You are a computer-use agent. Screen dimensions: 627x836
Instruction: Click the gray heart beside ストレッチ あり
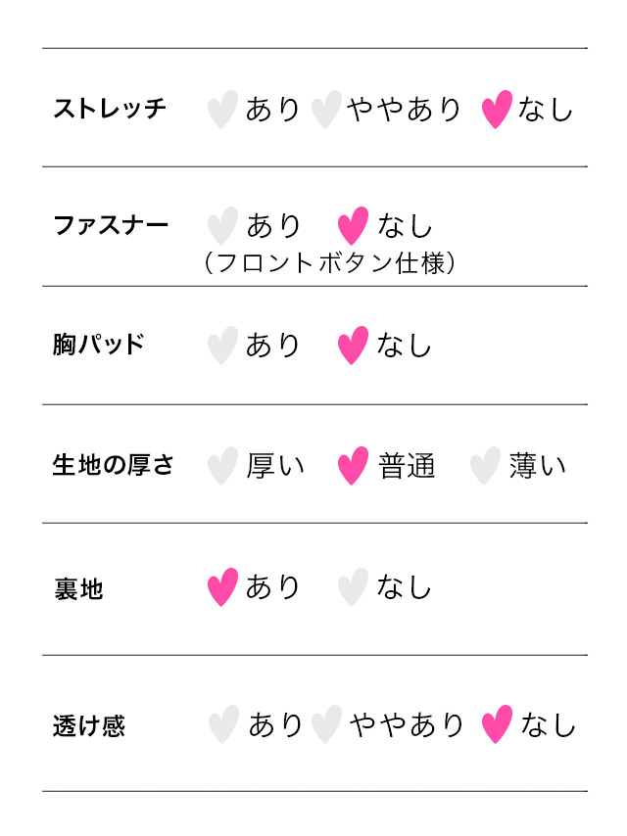click(222, 109)
